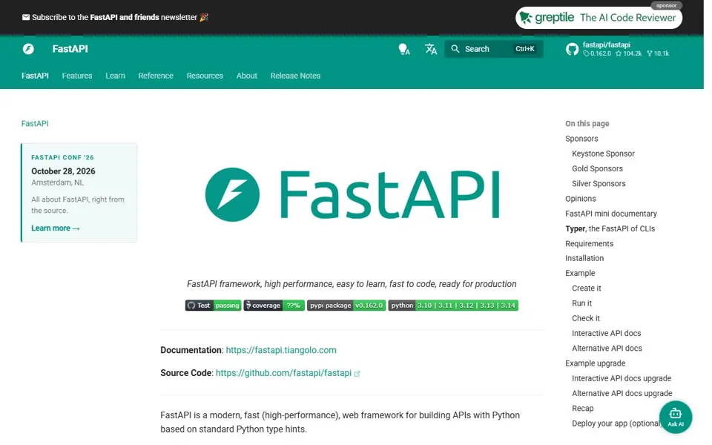This screenshot has width=712, height=445.
Task: Click the FASTAPI CONF '26 heading
Action: [62, 157]
